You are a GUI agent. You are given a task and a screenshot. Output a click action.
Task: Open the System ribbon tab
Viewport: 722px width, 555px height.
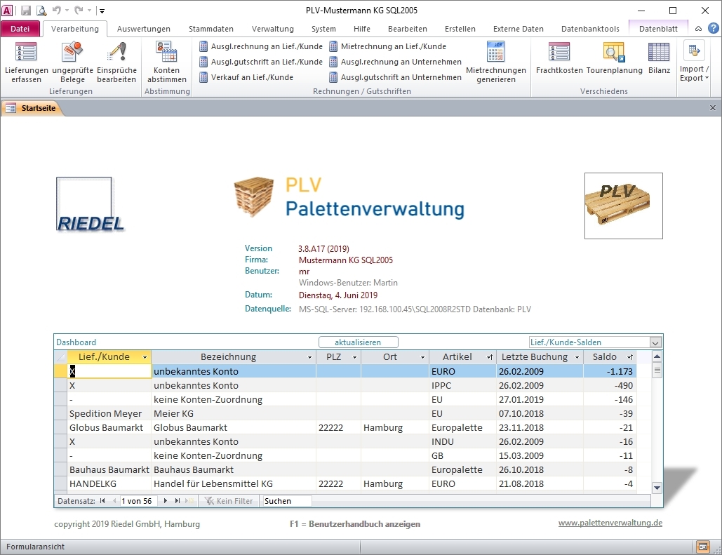point(323,29)
